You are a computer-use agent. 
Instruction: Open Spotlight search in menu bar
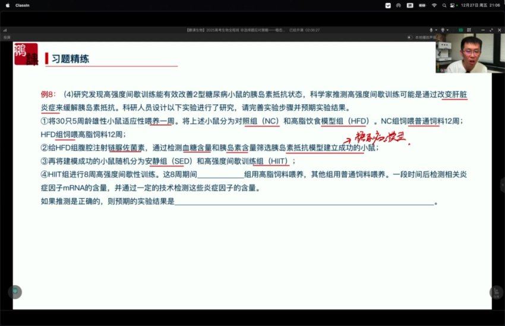tap(444, 5)
